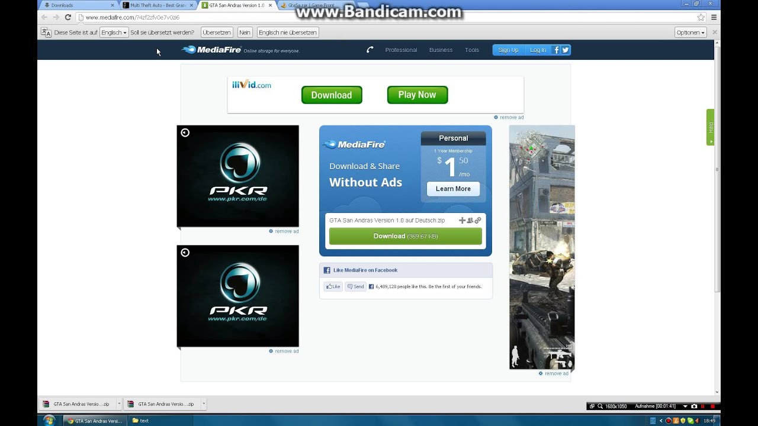Click the Nein button
Screen dimensions: 758x426
coord(245,33)
